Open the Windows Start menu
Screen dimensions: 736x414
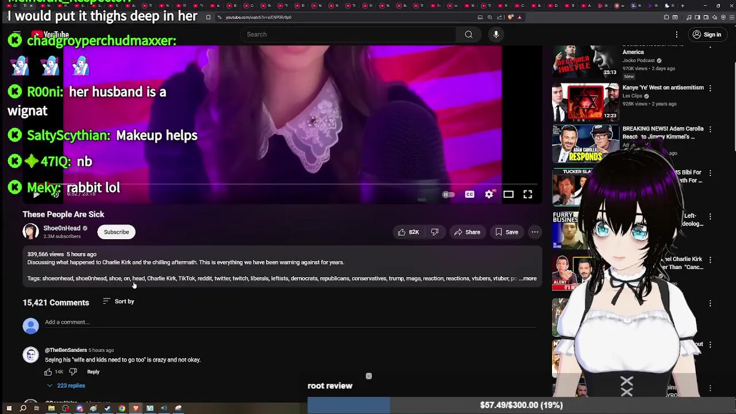[x=9, y=409]
